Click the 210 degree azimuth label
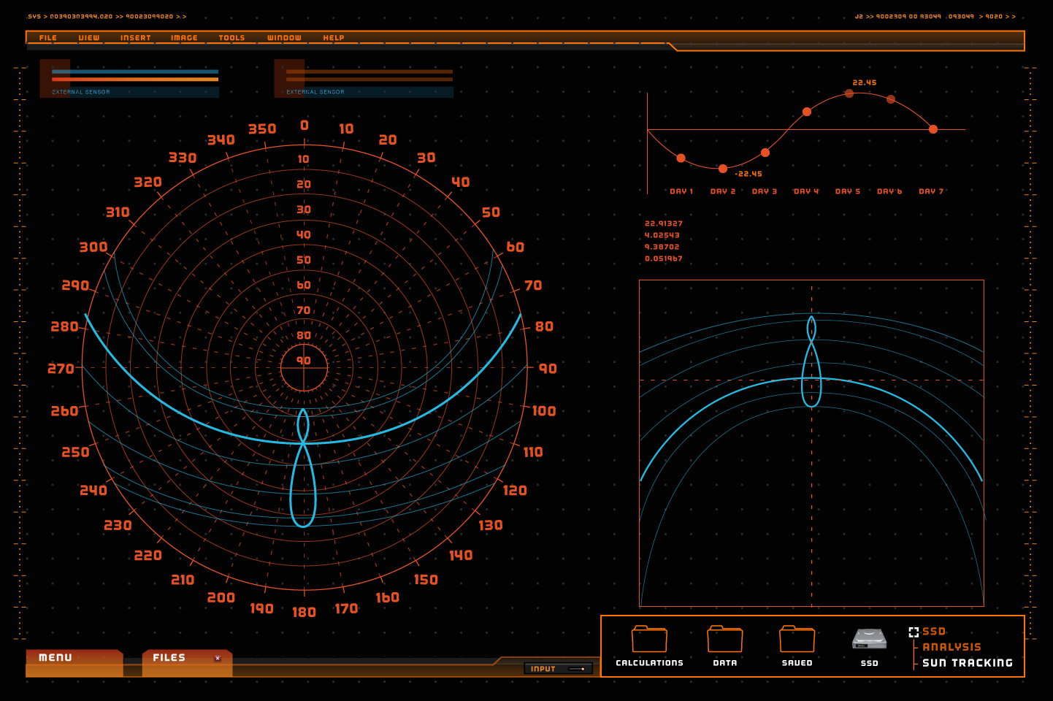 [183, 580]
